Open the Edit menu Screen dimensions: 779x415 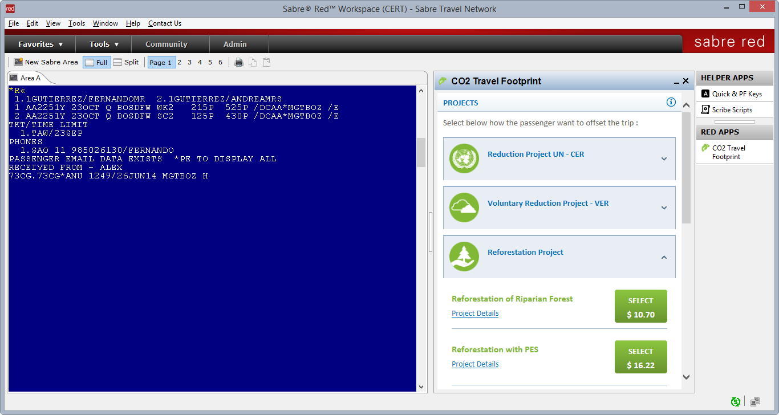(x=33, y=23)
